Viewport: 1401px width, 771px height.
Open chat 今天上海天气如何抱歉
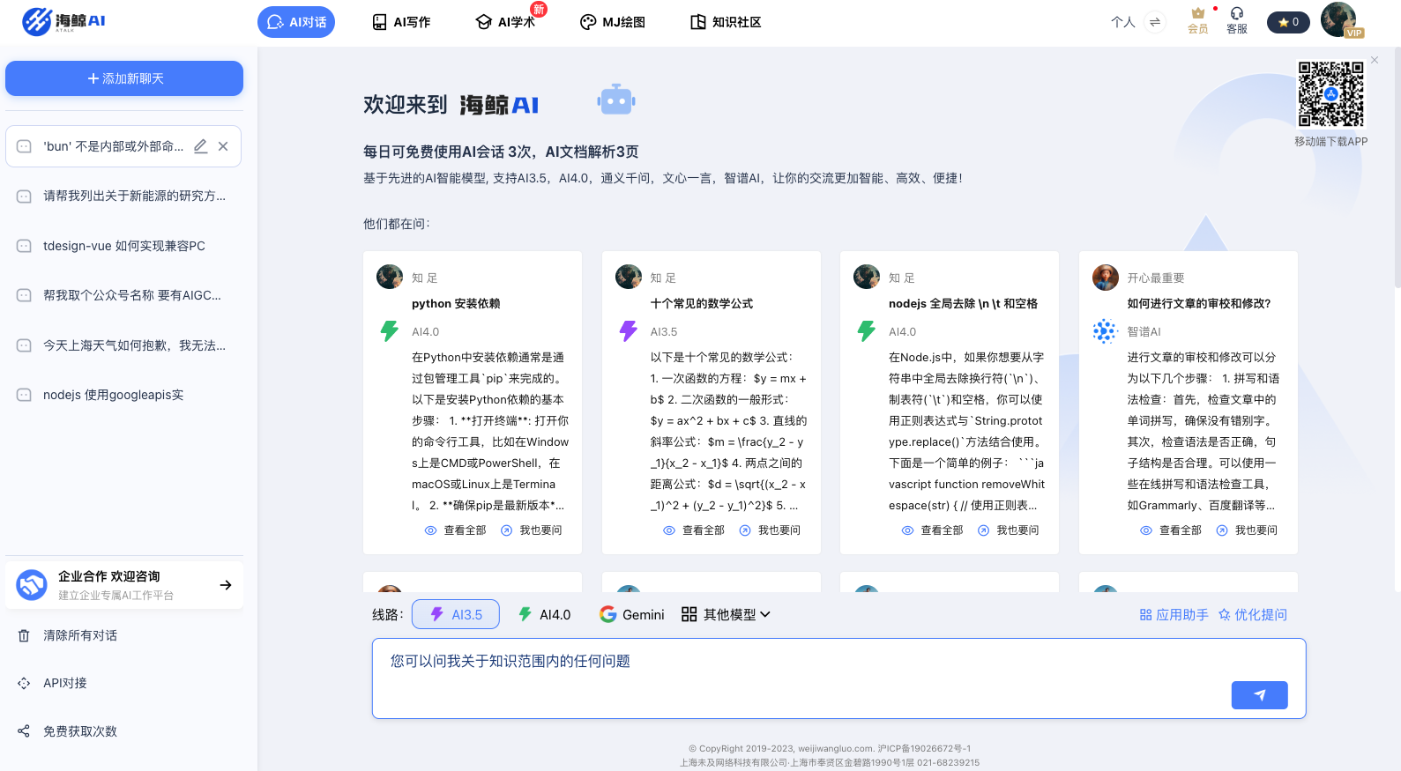tap(123, 345)
